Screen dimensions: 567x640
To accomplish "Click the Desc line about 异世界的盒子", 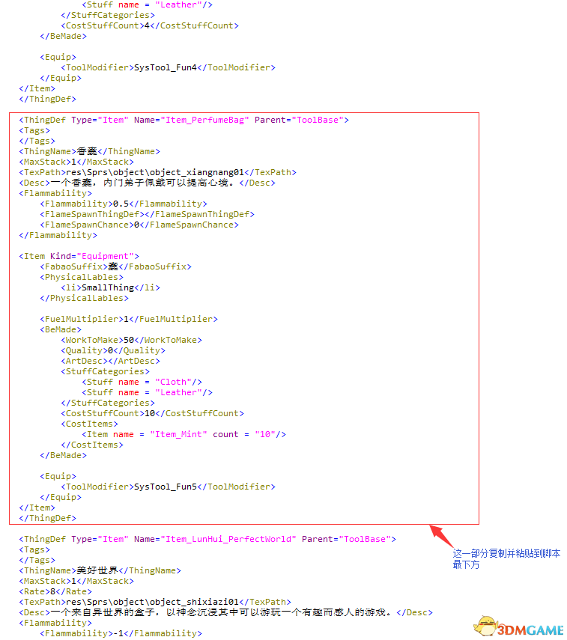I will pyautogui.click(x=226, y=612).
